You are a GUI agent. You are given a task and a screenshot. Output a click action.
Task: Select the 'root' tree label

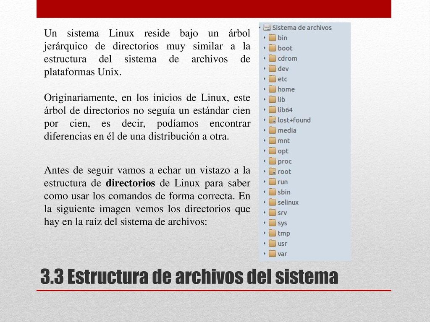284,171
